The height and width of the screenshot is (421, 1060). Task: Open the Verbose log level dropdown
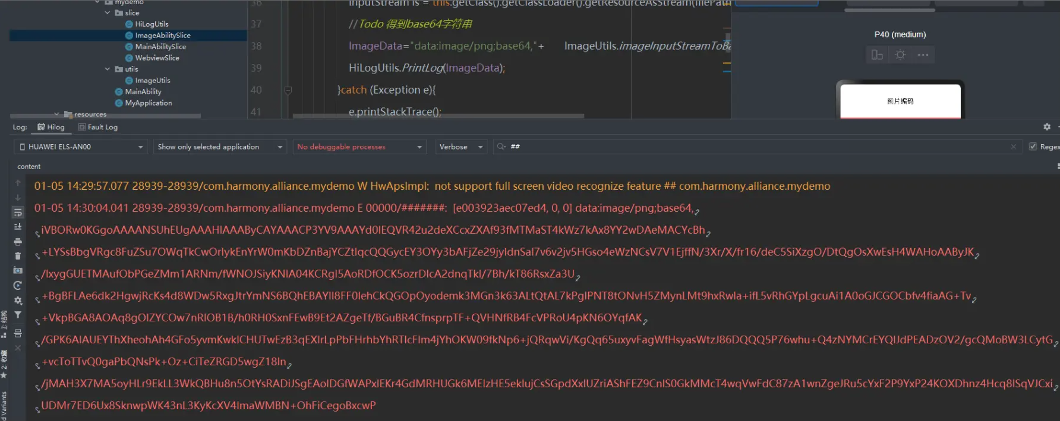tap(461, 146)
